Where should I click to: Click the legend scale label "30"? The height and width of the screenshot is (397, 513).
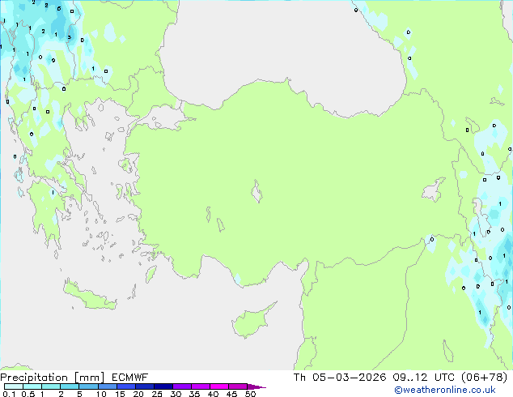pyautogui.click(x=176, y=394)
